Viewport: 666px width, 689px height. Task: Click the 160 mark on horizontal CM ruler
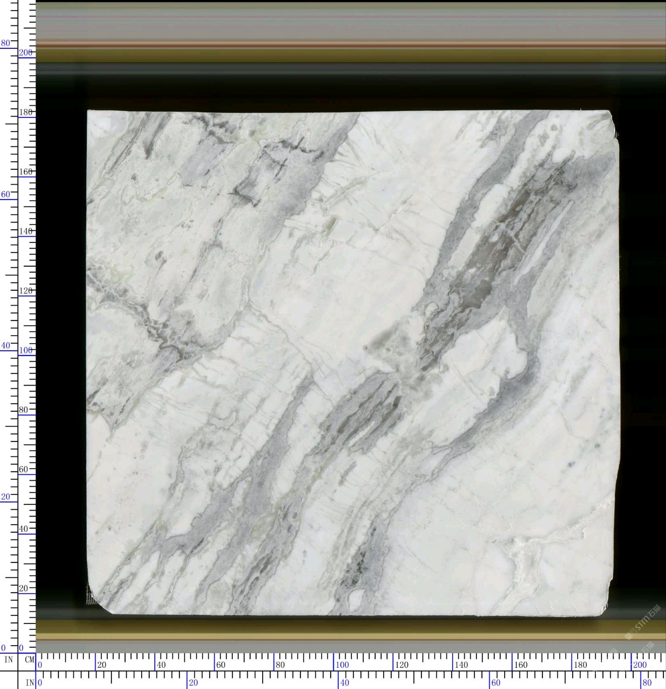click(x=520, y=665)
